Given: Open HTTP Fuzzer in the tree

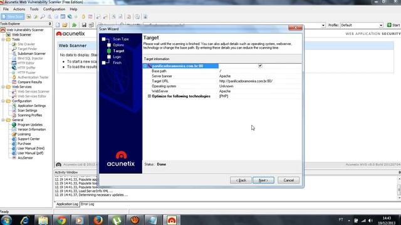Looking at the screenshot, I should 26,72.
